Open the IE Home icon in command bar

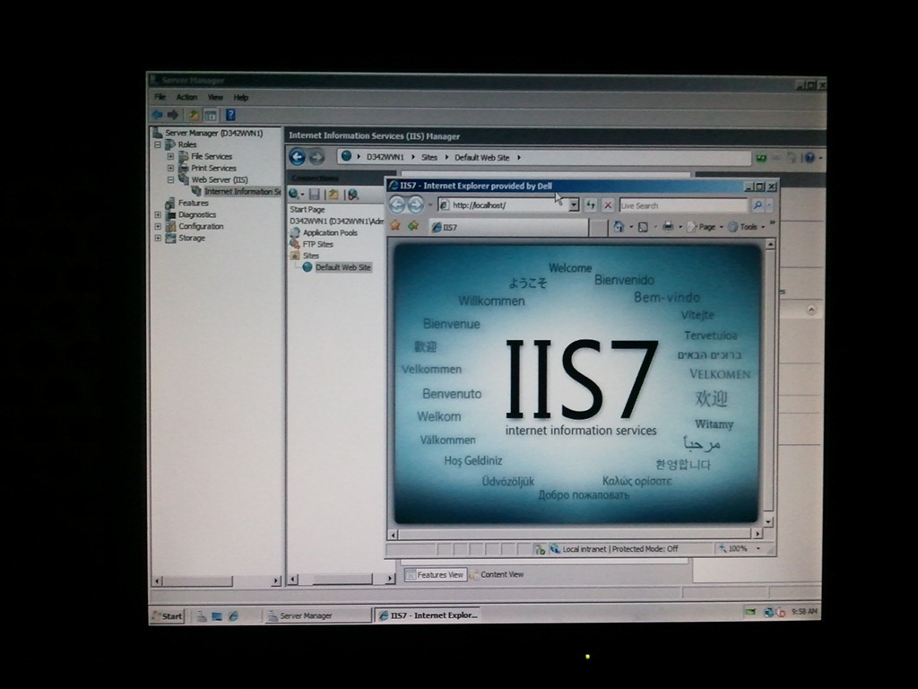pyautogui.click(x=619, y=227)
